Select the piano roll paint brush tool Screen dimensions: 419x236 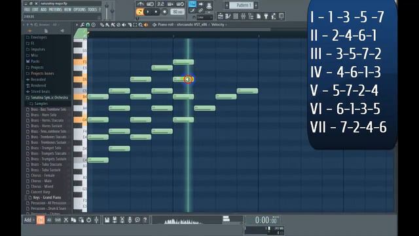[107, 25]
